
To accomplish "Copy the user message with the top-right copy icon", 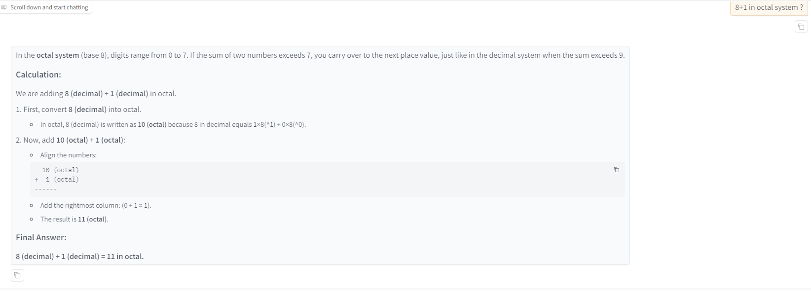I will pyautogui.click(x=801, y=27).
